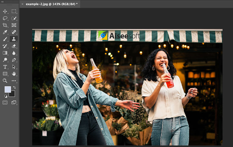Pick the Gradient tool

(5, 53)
